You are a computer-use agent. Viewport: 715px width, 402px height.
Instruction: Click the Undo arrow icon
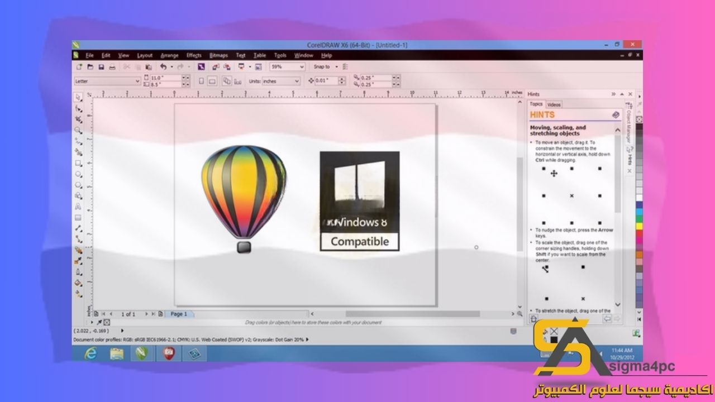click(163, 66)
